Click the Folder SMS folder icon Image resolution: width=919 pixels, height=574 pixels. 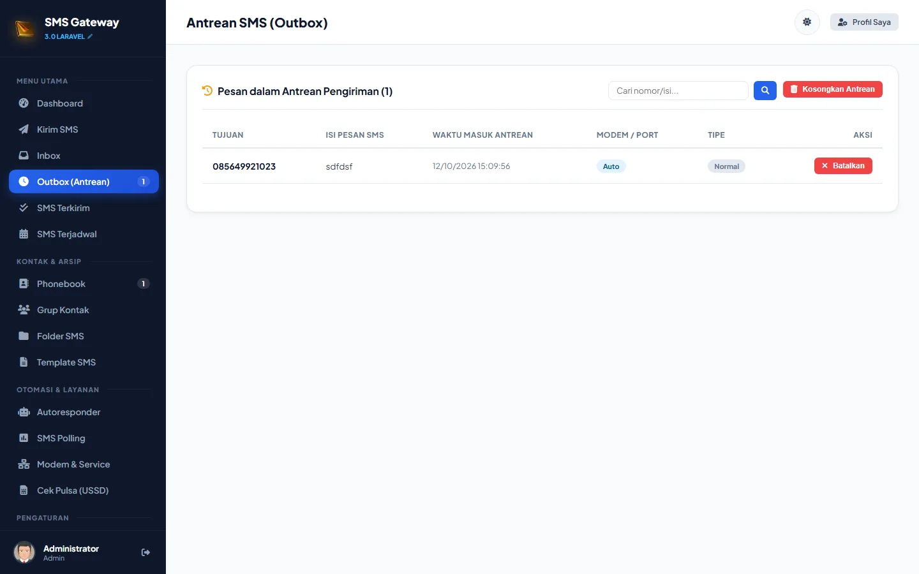pos(24,336)
